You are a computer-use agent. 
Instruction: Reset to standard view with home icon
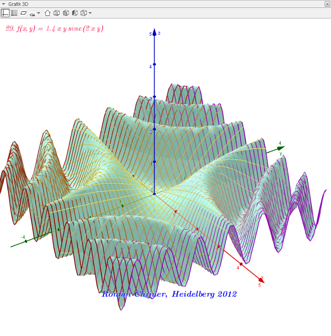tap(47, 13)
